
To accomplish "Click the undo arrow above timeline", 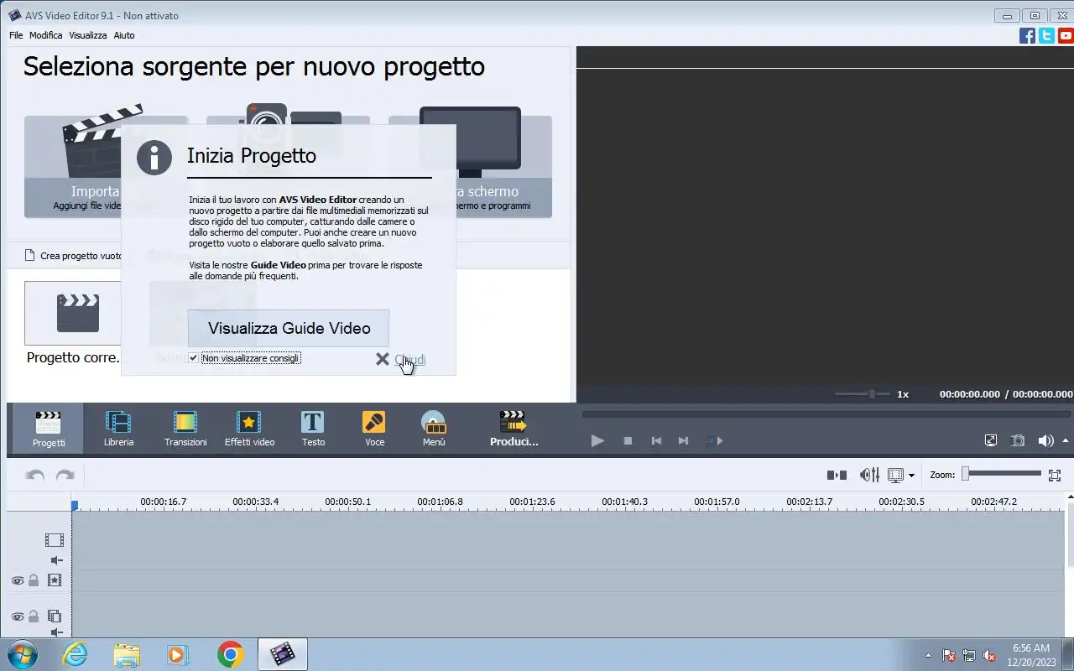I will pyautogui.click(x=35, y=475).
